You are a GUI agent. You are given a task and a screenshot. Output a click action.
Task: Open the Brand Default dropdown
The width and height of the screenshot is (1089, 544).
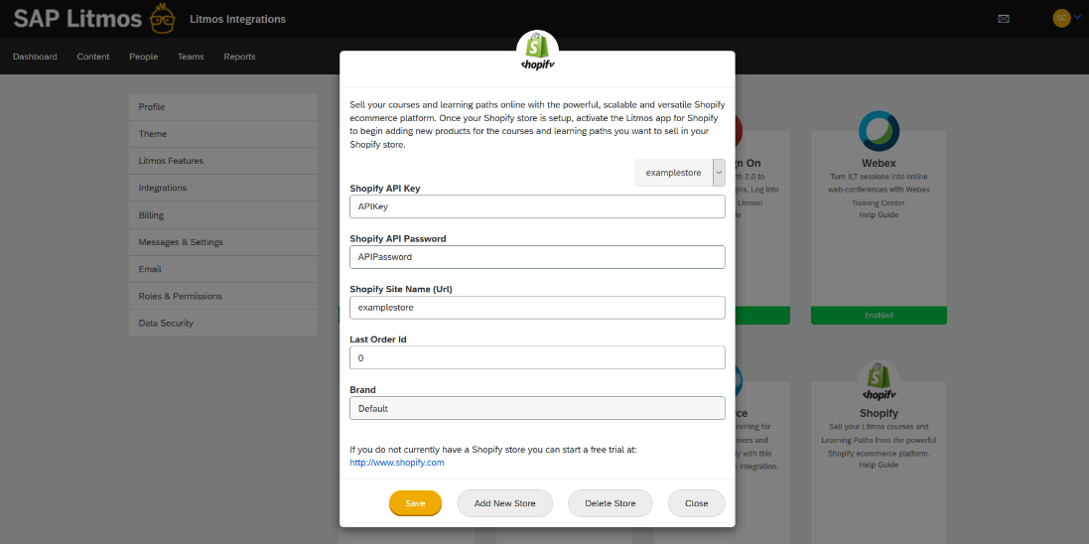pyautogui.click(x=538, y=409)
